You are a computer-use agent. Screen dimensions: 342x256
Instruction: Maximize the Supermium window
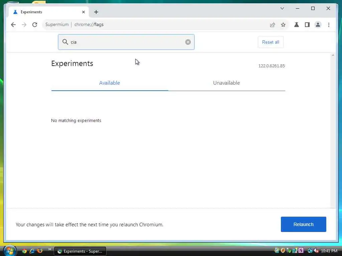point(313,8)
